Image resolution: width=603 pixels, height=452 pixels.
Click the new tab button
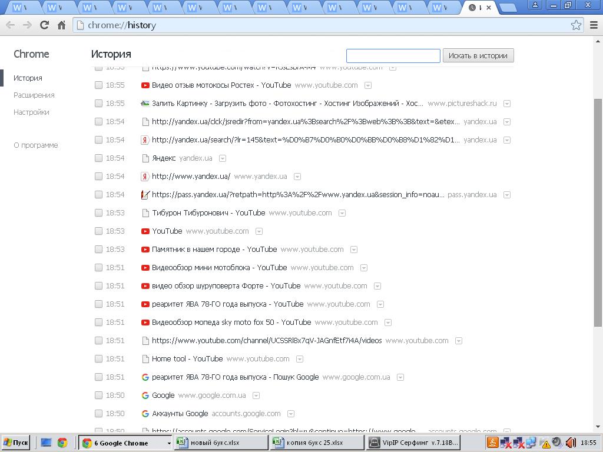coord(508,8)
